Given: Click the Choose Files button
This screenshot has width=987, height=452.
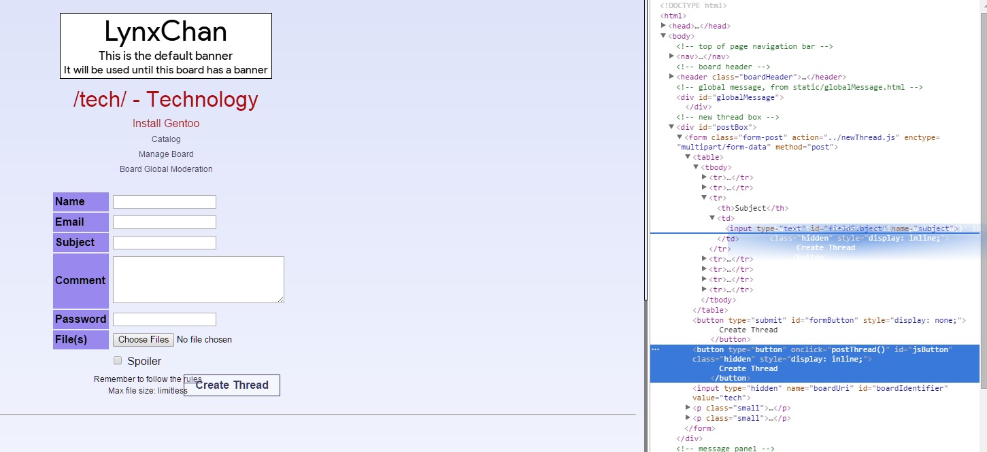Looking at the screenshot, I should click(144, 339).
